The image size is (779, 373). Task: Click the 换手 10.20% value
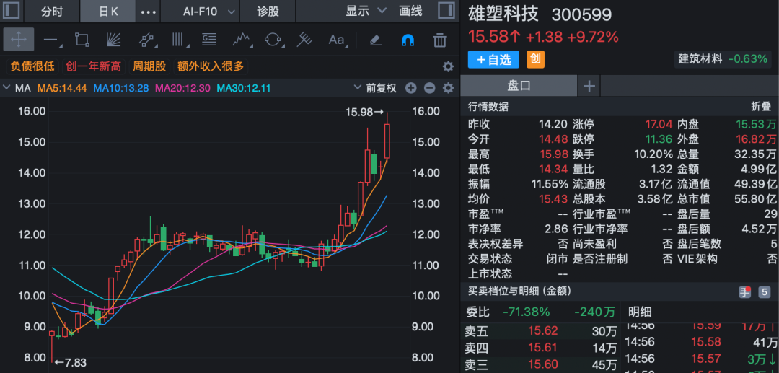653,154
